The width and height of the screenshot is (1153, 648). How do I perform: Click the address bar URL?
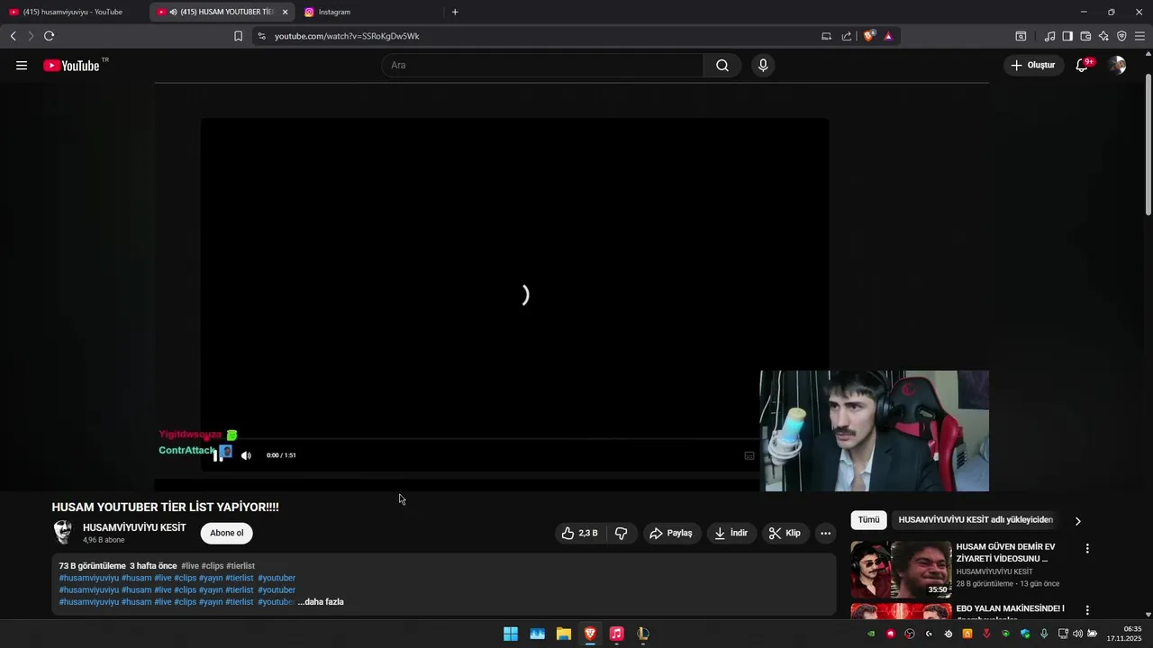coord(347,36)
